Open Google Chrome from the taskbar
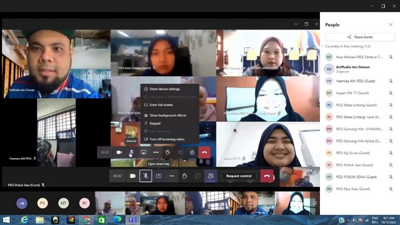Viewport: 400px width, 225px height. pos(86,220)
